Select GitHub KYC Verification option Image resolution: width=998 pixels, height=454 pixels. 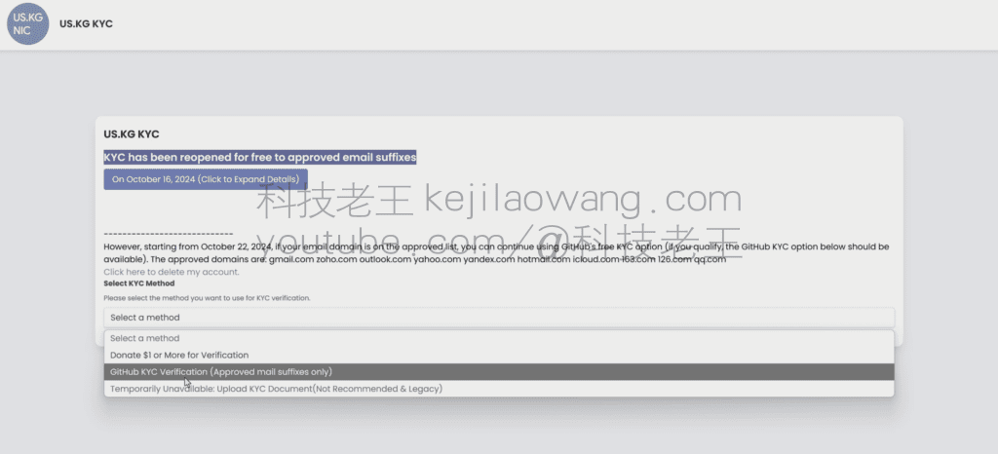pyautogui.click(x=499, y=372)
